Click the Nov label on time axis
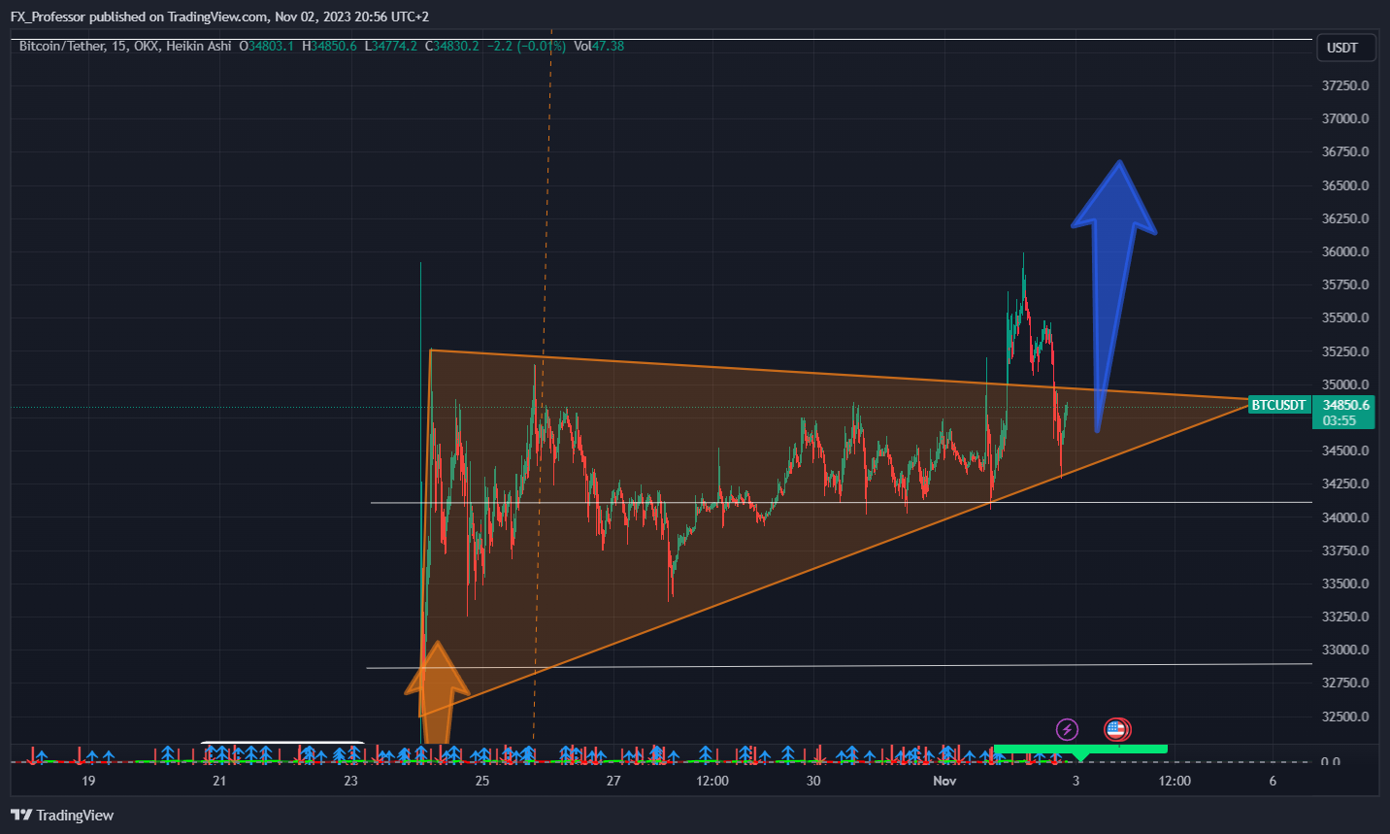The image size is (1390, 834). click(944, 781)
